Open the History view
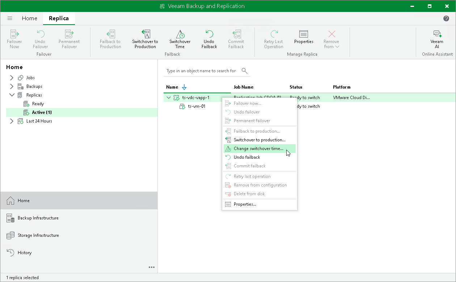456x282 pixels. pyautogui.click(x=79, y=253)
